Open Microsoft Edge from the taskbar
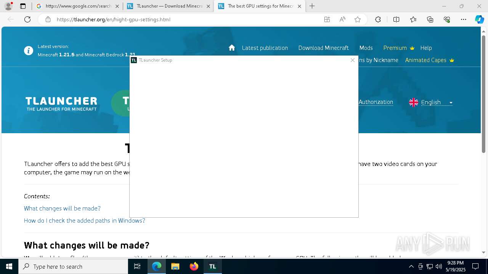This screenshot has width=488, height=274. coord(157,266)
